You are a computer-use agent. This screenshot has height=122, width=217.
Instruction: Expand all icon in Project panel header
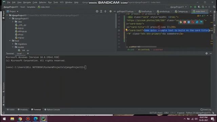coord(101,11)
